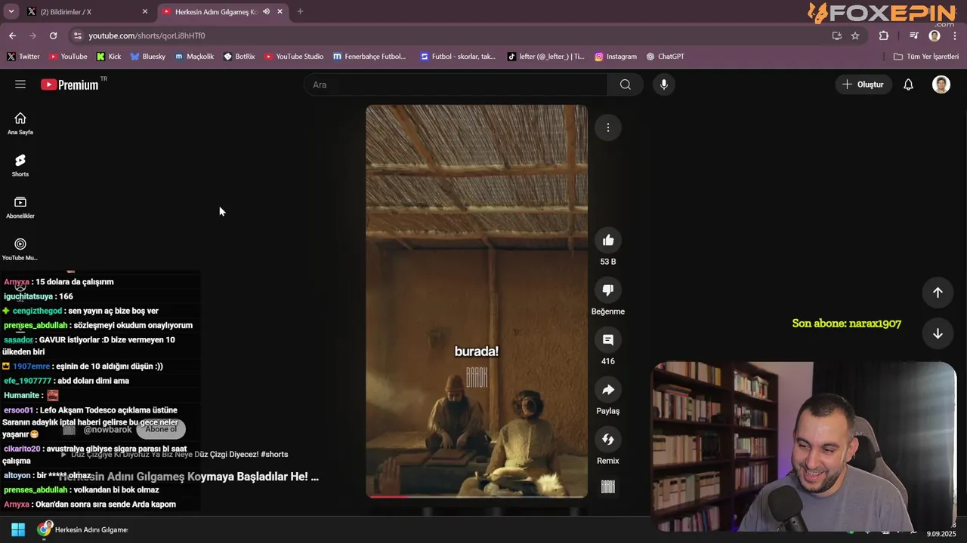Open the @nowbarok channel link

107,429
